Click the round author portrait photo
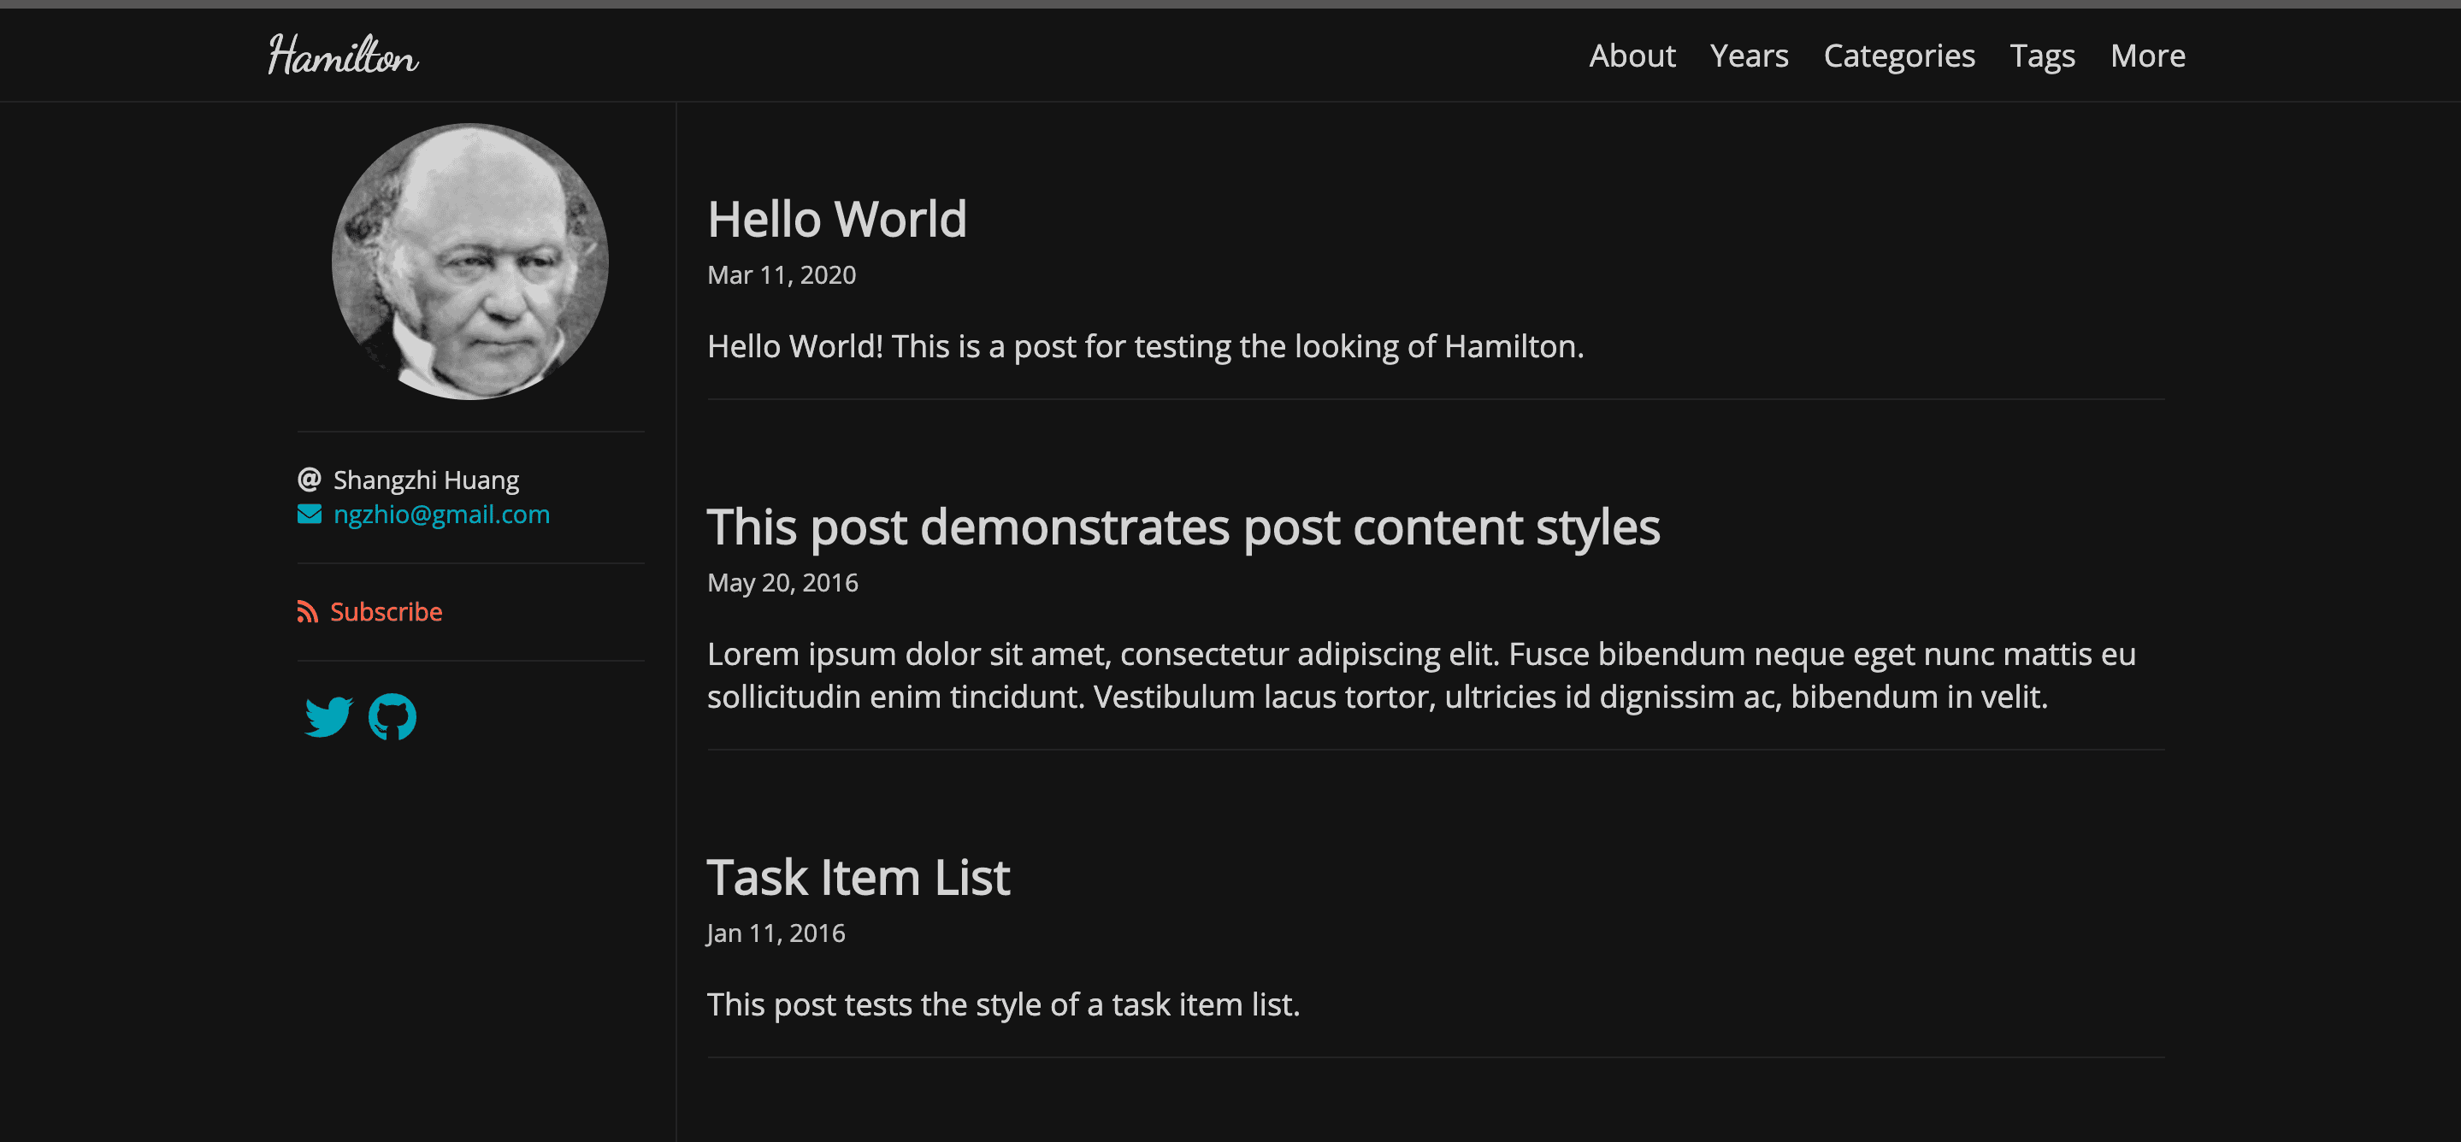 [x=469, y=261]
